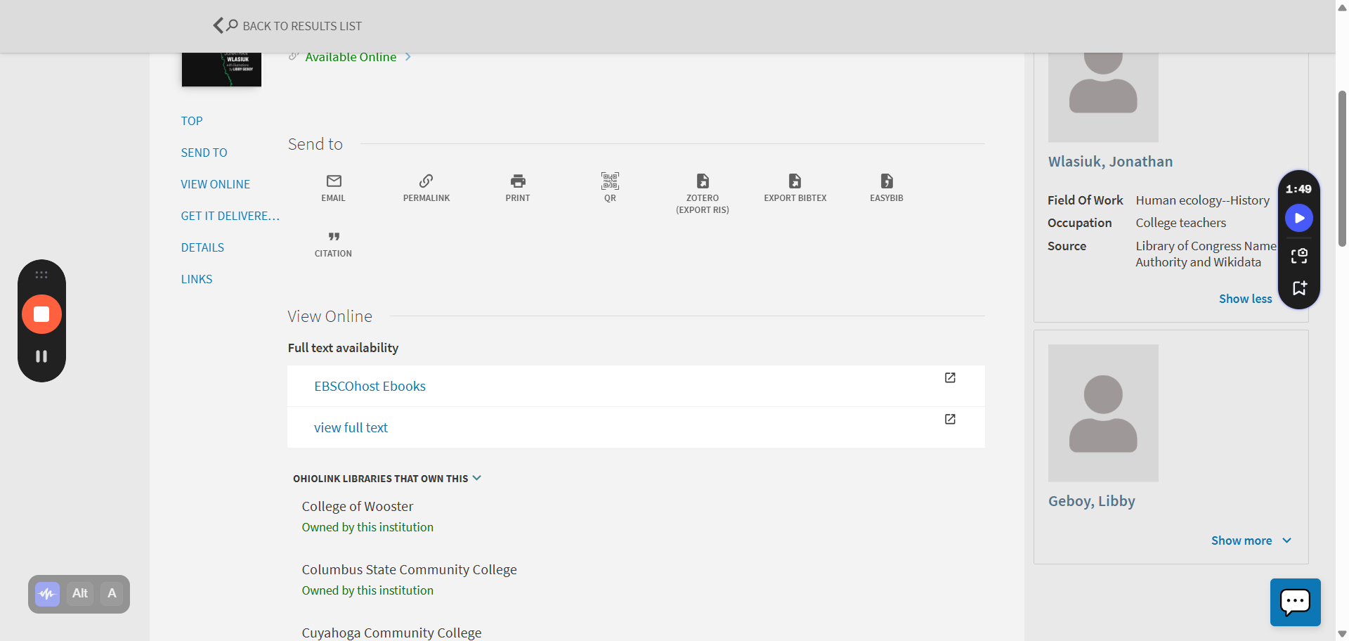Generate a QR code for this record
Image resolution: width=1349 pixels, height=641 pixels.
click(610, 186)
